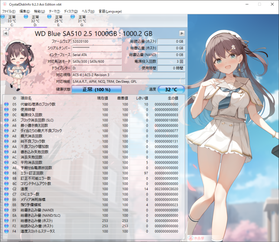Image resolution: width=279 pixels, height=242 pixels.
Task: Click the status orb for attribute AD
Action: (7, 162)
